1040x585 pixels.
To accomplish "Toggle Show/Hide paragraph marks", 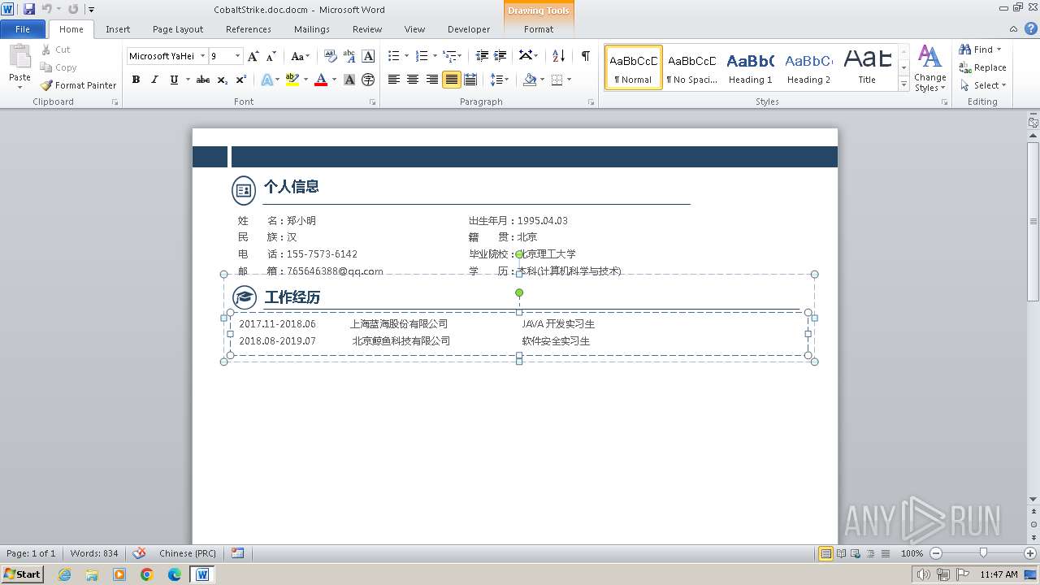I will tap(585, 56).
